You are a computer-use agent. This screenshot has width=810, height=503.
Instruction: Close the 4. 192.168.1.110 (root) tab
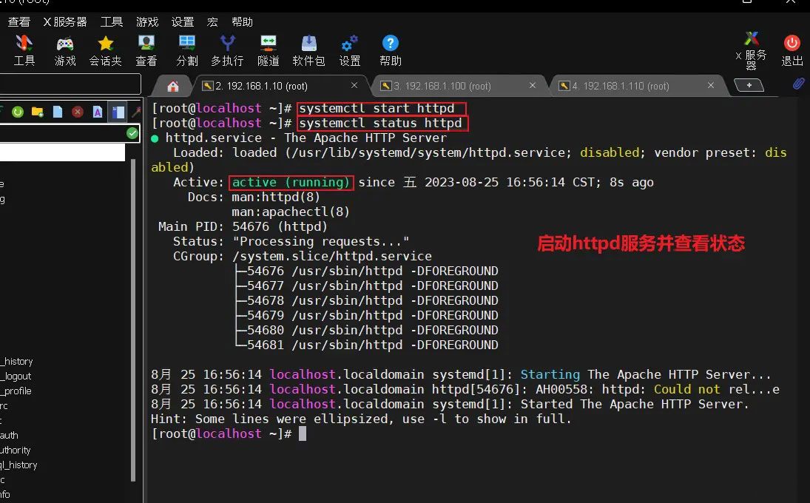pos(711,85)
